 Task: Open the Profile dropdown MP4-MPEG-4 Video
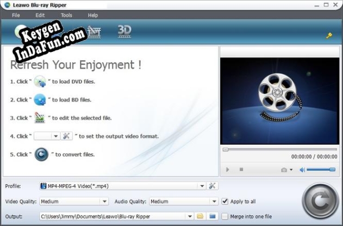[x=122, y=186]
